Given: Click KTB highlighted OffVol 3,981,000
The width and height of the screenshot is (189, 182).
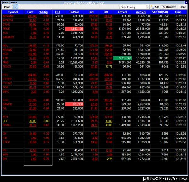Looking at the screenshot, I should pos(123,58).
